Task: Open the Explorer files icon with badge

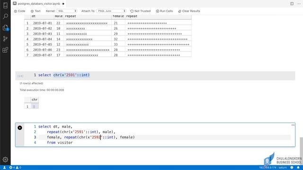Action: (5, 27)
